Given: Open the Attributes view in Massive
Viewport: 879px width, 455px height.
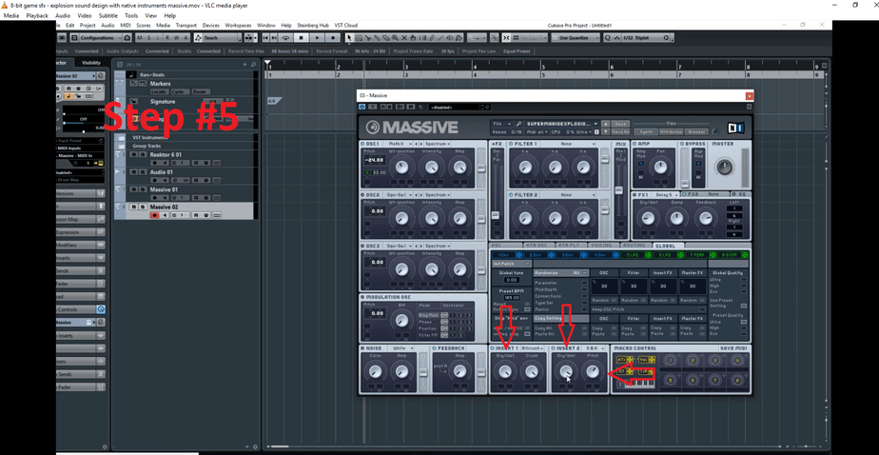Looking at the screenshot, I should coord(671,131).
